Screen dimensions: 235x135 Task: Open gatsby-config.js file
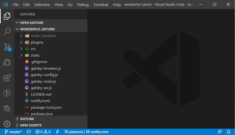coord(44,75)
